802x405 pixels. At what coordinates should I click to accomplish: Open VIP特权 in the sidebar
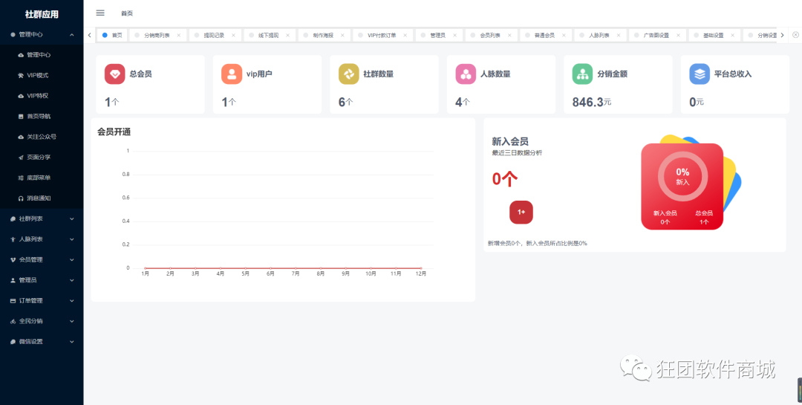click(42, 96)
